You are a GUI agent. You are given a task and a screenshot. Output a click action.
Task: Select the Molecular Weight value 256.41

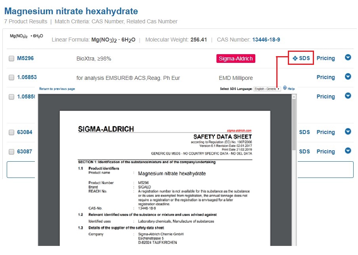199,40
